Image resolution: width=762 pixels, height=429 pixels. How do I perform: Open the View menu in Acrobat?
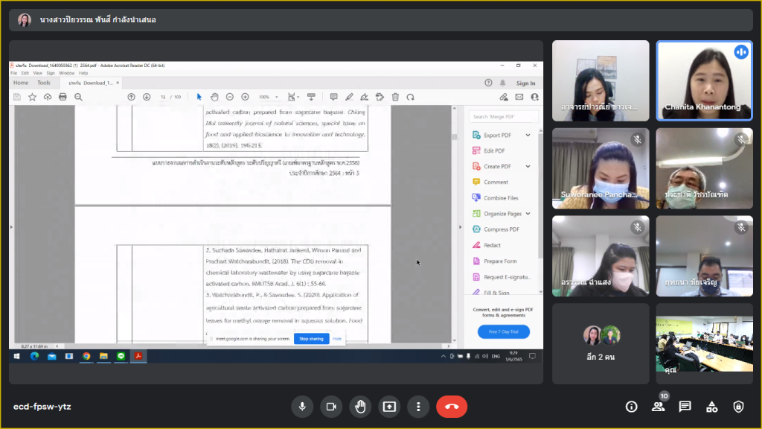37,74
